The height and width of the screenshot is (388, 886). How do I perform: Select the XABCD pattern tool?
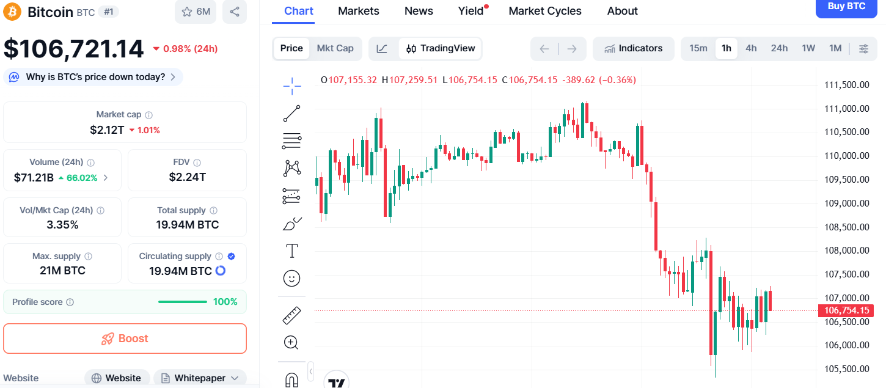(x=291, y=167)
